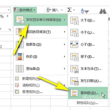Expand submenu arrow of 项目选取规则
Screen dimensions: 110x110
(65, 32)
